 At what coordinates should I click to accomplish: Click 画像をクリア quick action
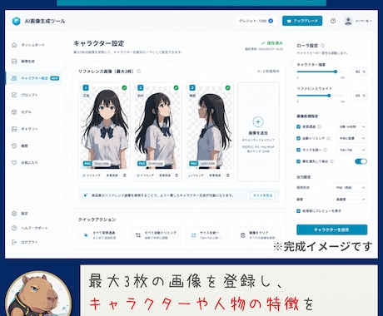coord(258,235)
